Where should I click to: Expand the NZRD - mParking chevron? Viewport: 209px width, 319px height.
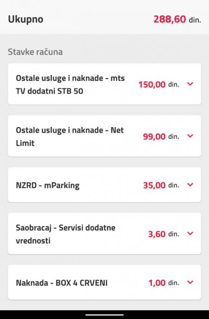190,185
